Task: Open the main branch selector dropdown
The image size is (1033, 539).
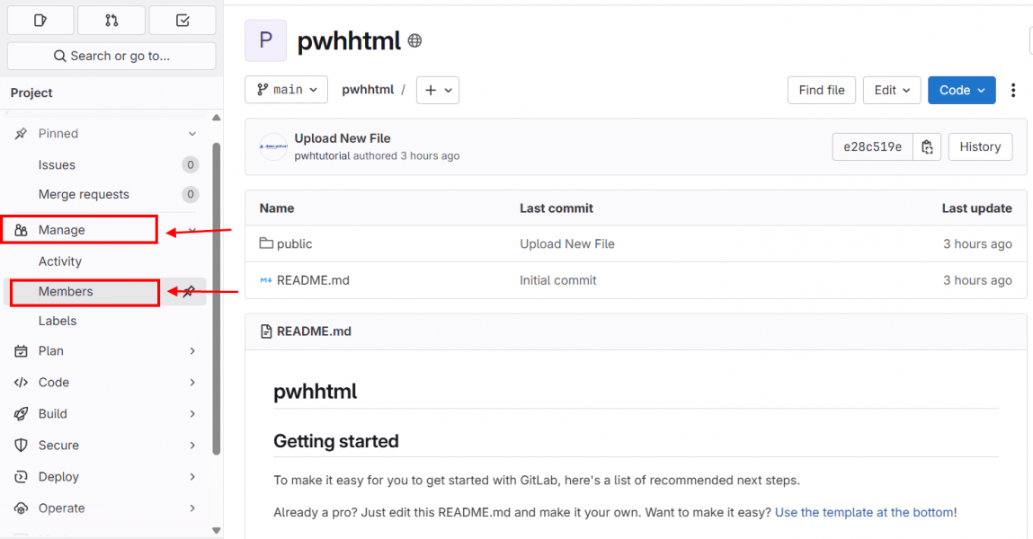Action: (286, 90)
